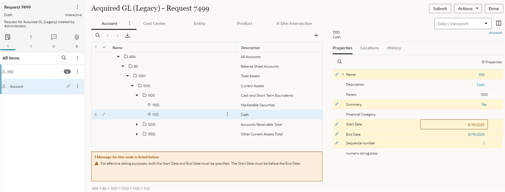505x192 pixels.
Task: Show request validation issues tab
Action: [x=31, y=37]
